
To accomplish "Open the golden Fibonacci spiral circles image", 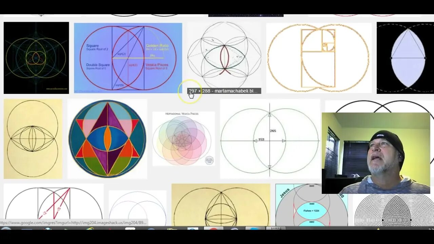I will pos(319,58).
